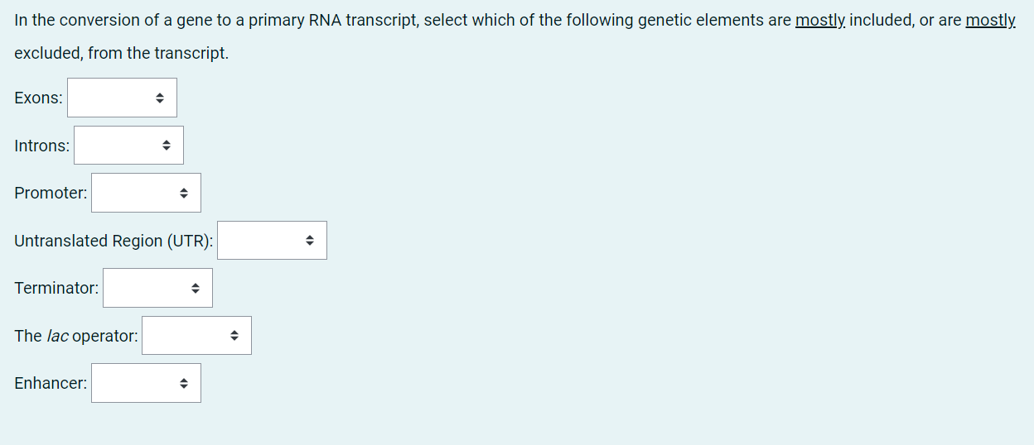Click the "Untranslated Region (UTR):" label

(114, 241)
